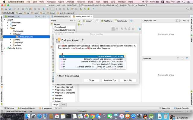193x120 pixels.
Task: Open the Analyze menu
Action: pyautogui.click(x=70, y=2)
